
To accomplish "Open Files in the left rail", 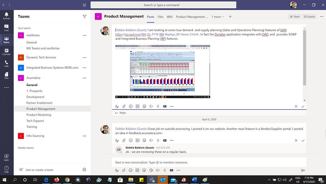I will coord(6,76).
